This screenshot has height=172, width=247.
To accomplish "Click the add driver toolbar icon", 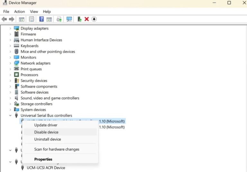I will (x=79, y=19).
